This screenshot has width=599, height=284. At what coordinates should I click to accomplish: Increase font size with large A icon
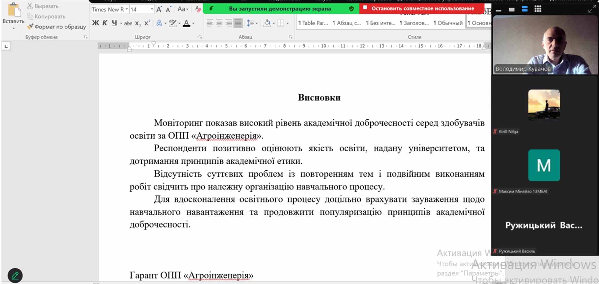click(x=159, y=9)
